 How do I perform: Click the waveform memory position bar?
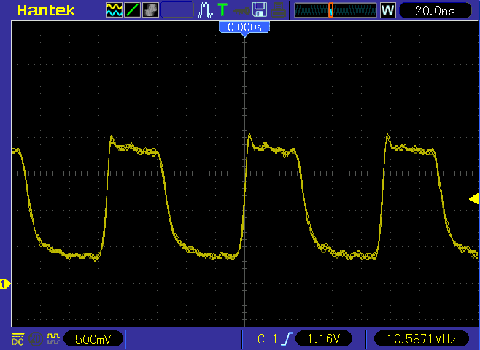[336, 10]
